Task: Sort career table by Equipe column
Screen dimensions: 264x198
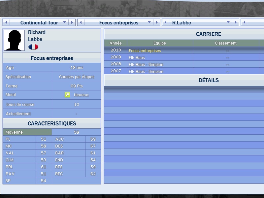Action: [x=160, y=43]
